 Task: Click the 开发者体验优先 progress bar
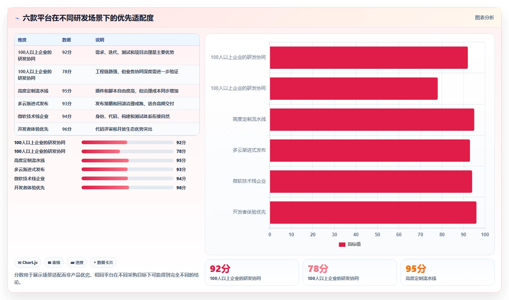(x=127, y=187)
